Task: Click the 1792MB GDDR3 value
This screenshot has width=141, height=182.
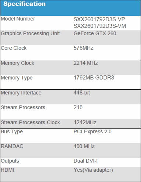Action: coord(94,78)
